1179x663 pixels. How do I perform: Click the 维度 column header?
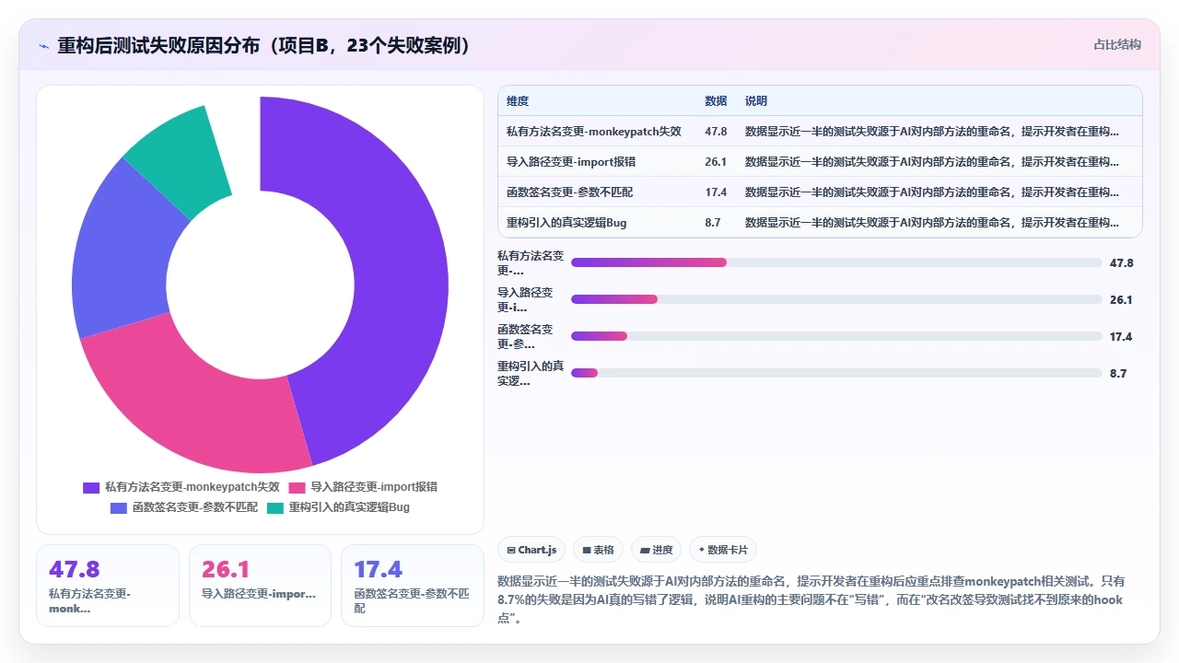click(518, 101)
